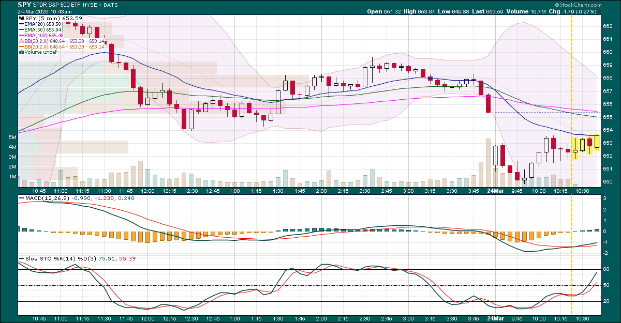The width and height of the screenshot is (621, 323).
Task: Click the 9:45 label on bottom time axis
Action: (x=517, y=319)
